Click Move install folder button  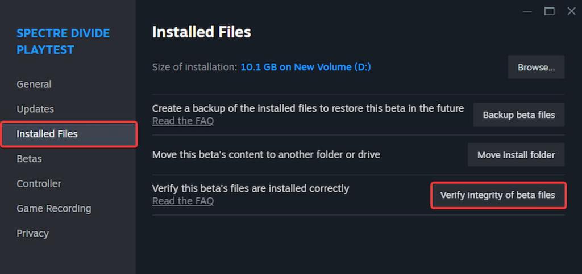[x=516, y=155]
